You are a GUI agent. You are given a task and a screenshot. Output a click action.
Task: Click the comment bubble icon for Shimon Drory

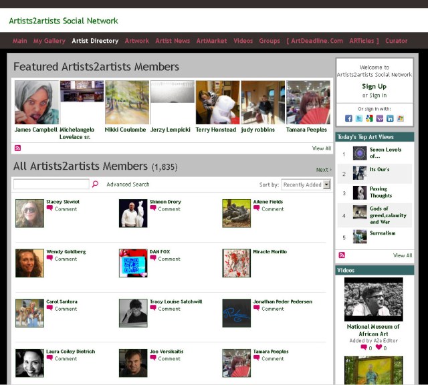pyautogui.click(x=153, y=208)
